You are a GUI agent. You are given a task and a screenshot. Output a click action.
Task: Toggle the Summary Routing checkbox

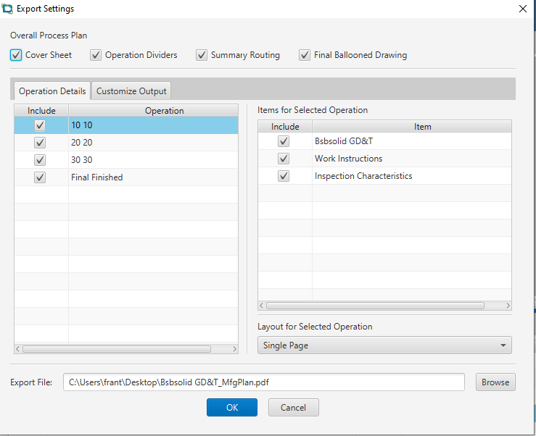pos(202,55)
